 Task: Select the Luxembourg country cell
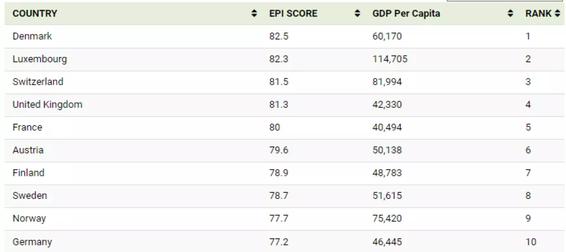pyautogui.click(x=40, y=59)
